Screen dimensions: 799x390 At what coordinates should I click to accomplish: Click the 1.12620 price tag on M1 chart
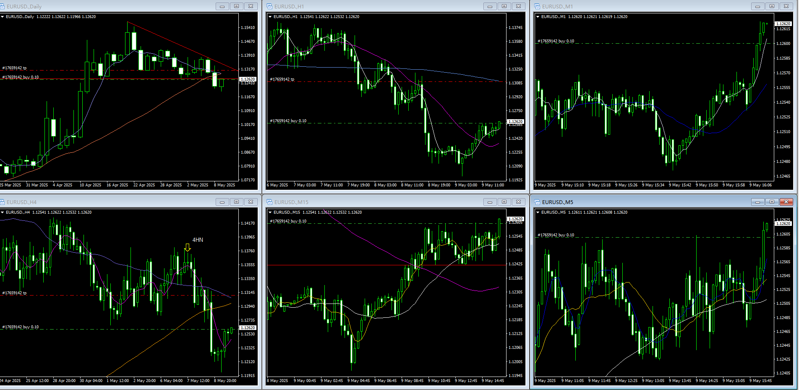[x=783, y=24]
